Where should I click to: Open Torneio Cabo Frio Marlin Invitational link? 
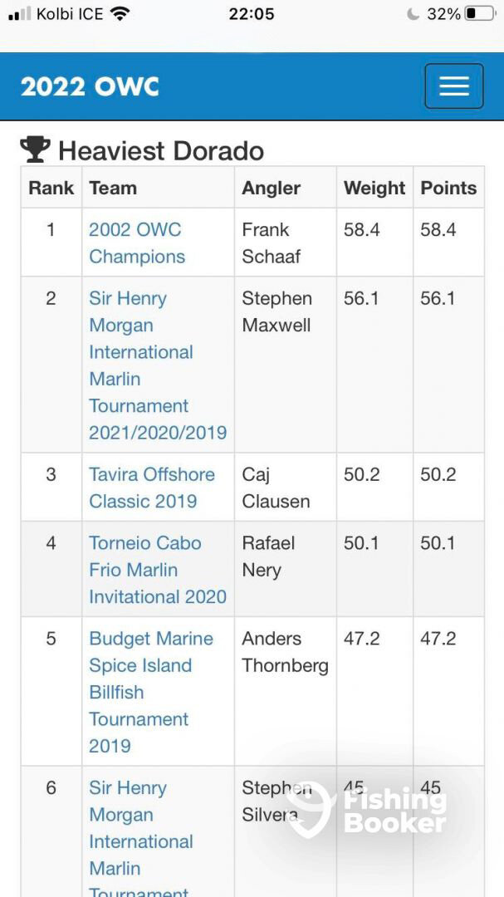coord(157,569)
